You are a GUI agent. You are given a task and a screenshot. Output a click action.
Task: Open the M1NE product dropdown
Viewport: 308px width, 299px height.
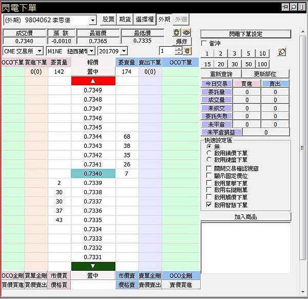pyautogui.click(x=91, y=51)
